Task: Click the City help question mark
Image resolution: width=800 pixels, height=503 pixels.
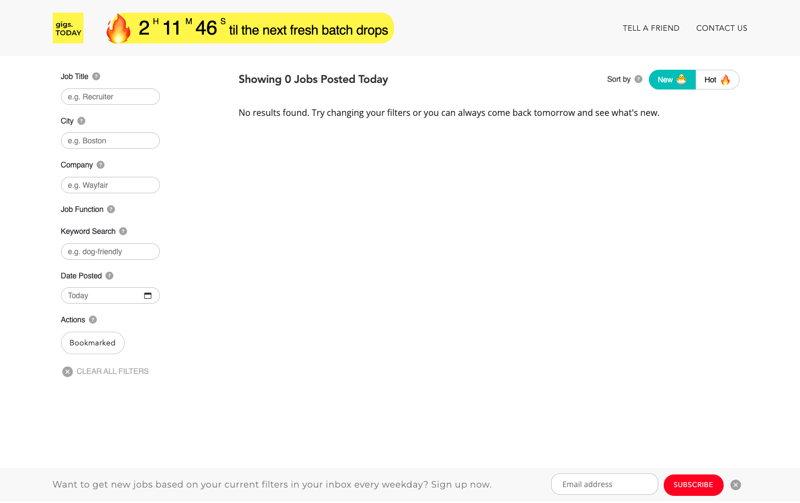Action: [81, 121]
